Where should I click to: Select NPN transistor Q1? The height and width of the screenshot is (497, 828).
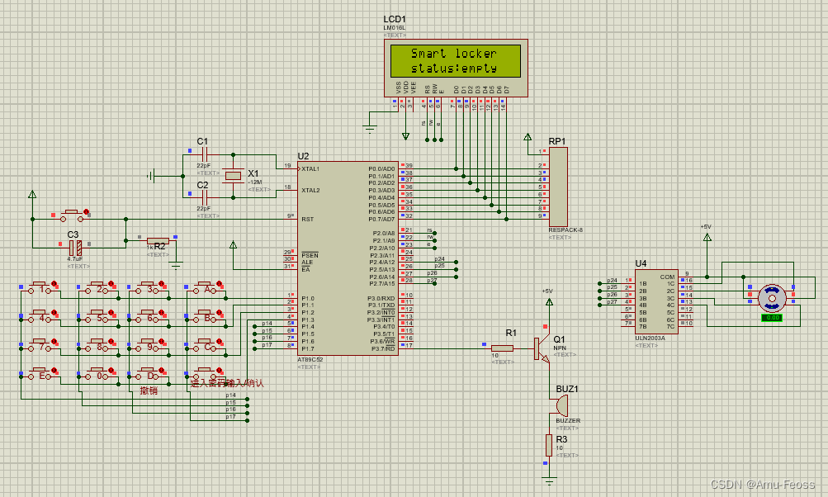(x=542, y=348)
